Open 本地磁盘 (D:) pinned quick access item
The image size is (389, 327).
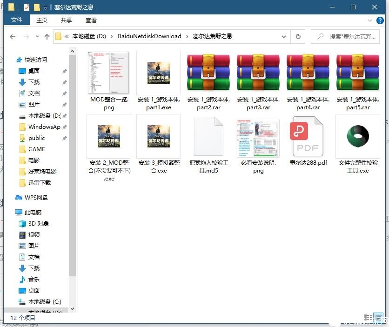tap(44, 115)
